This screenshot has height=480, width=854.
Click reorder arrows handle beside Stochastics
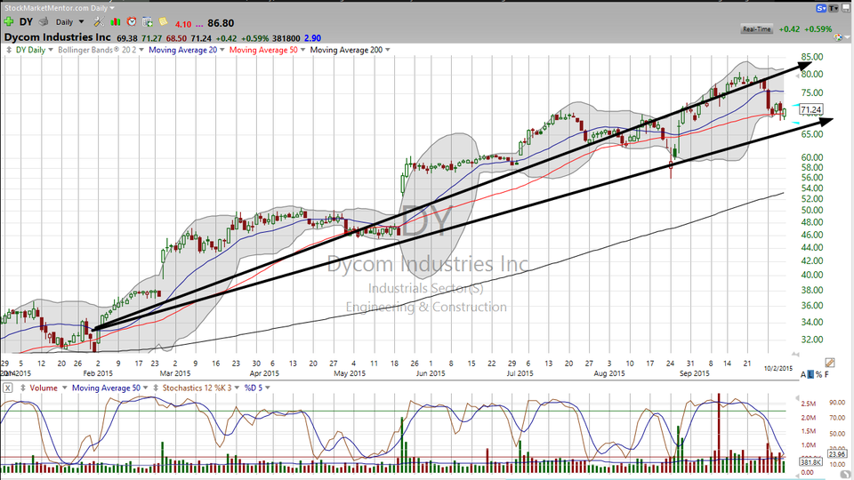(156, 388)
